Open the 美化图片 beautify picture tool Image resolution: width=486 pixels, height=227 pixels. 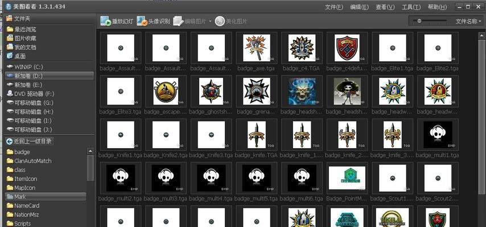click(x=231, y=21)
